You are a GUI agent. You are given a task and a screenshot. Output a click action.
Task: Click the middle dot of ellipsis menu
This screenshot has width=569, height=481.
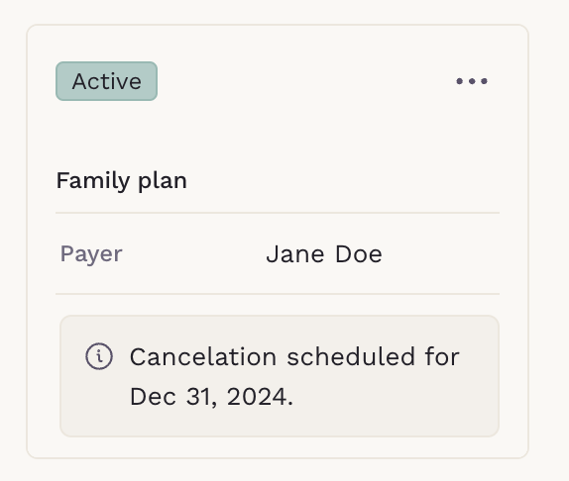[x=472, y=81]
